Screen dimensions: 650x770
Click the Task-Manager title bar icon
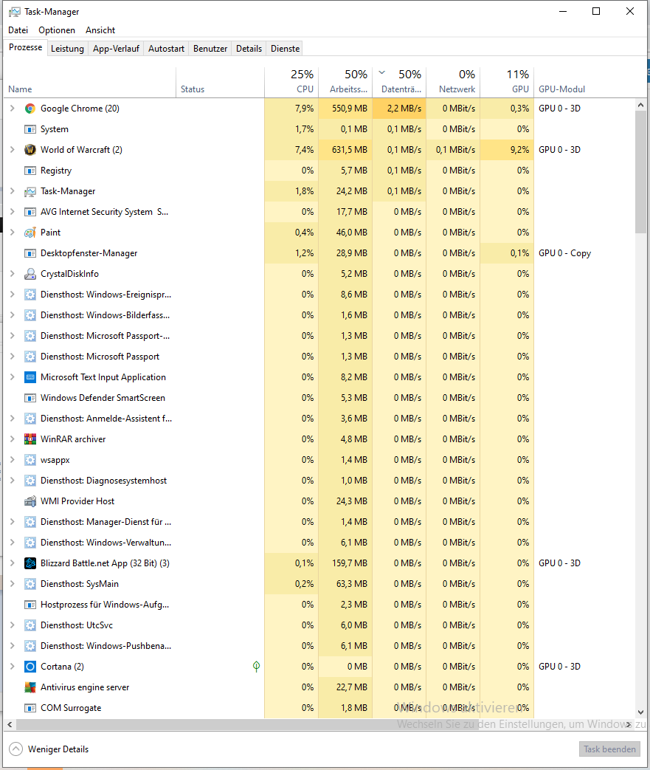(x=15, y=12)
